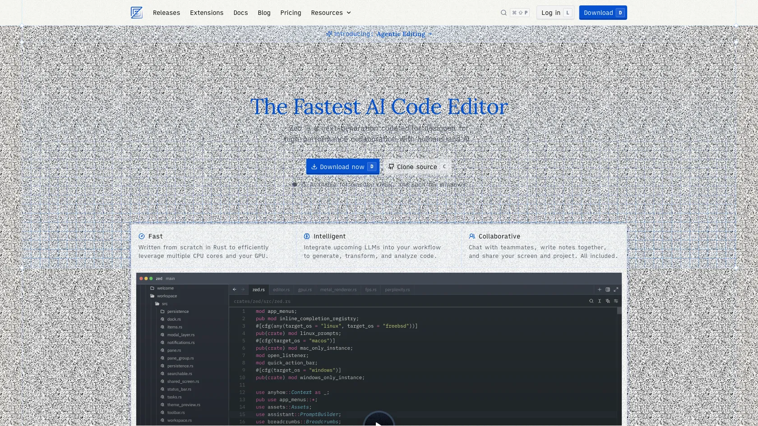Collapse the workspace folder in tree

tap(152, 296)
